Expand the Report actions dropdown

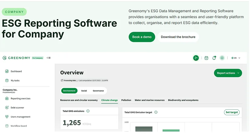click(228, 73)
